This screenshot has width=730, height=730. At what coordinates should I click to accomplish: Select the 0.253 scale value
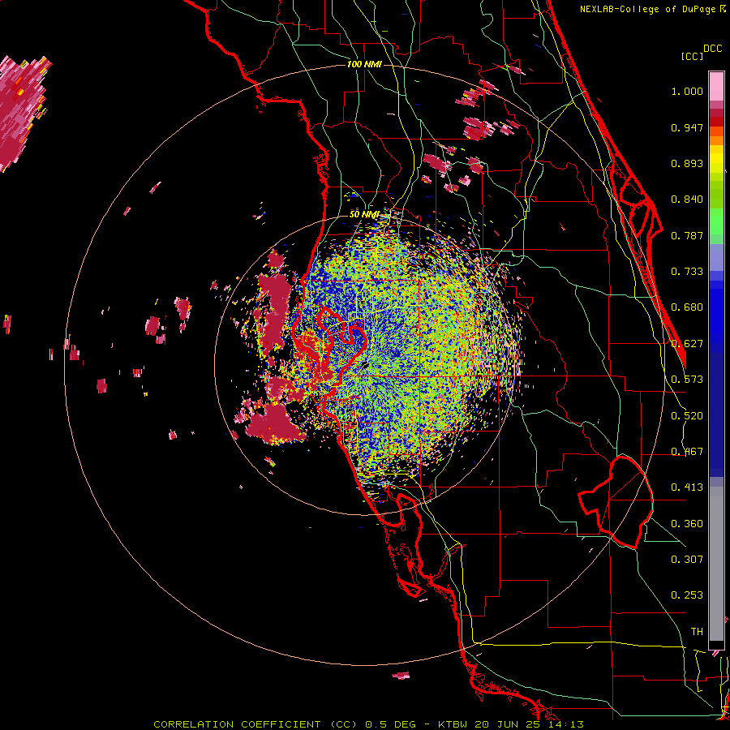pyautogui.click(x=687, y=595)
